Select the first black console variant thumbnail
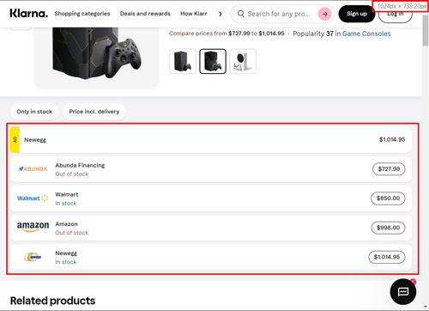Viewport: 429px width, 311px height. coord(183,61)
